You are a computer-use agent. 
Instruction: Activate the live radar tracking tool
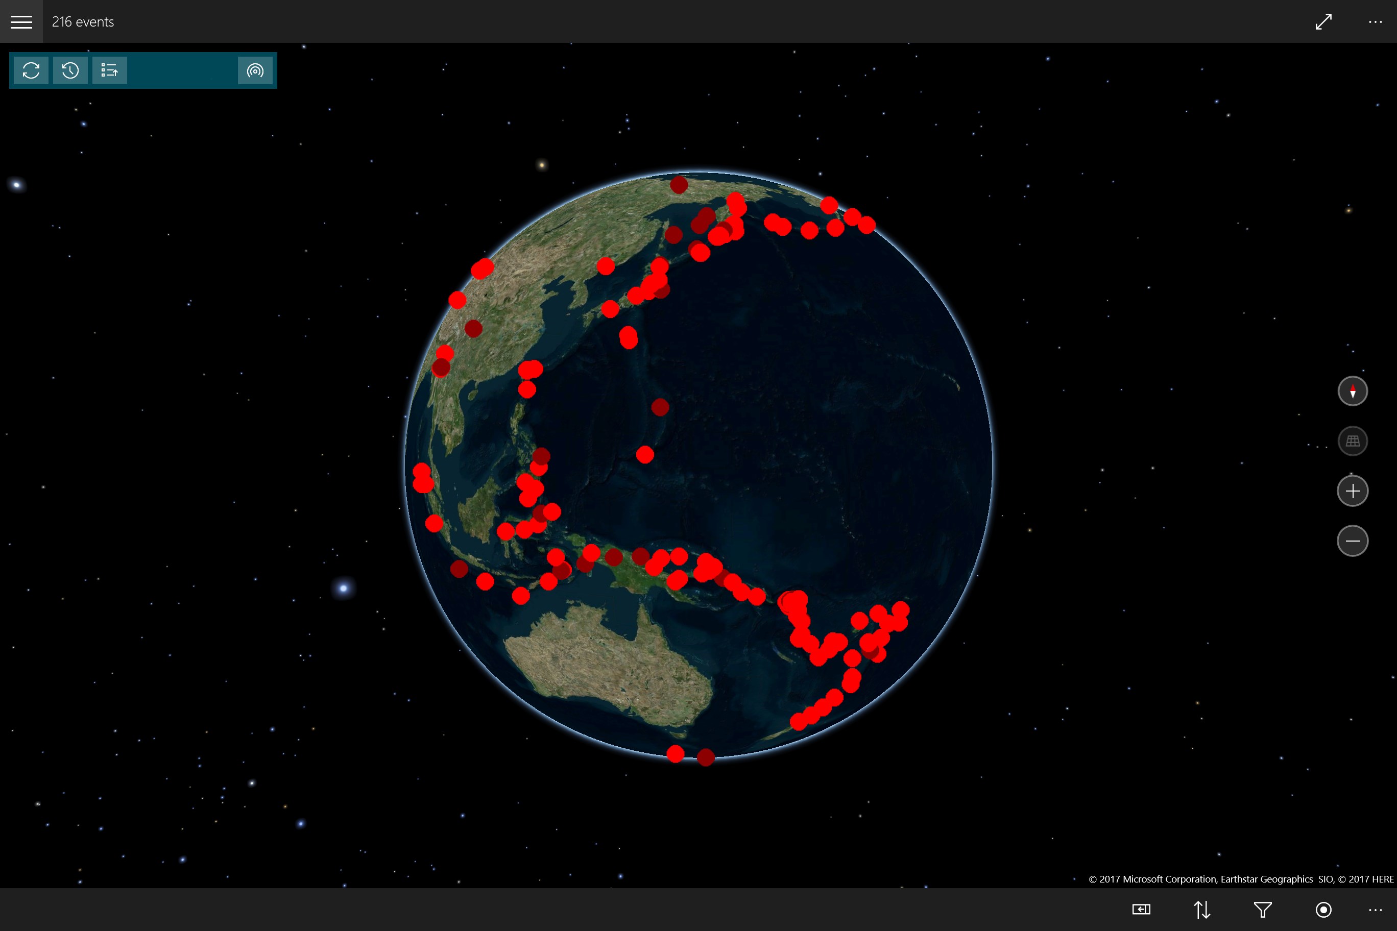tap(255, 70)
